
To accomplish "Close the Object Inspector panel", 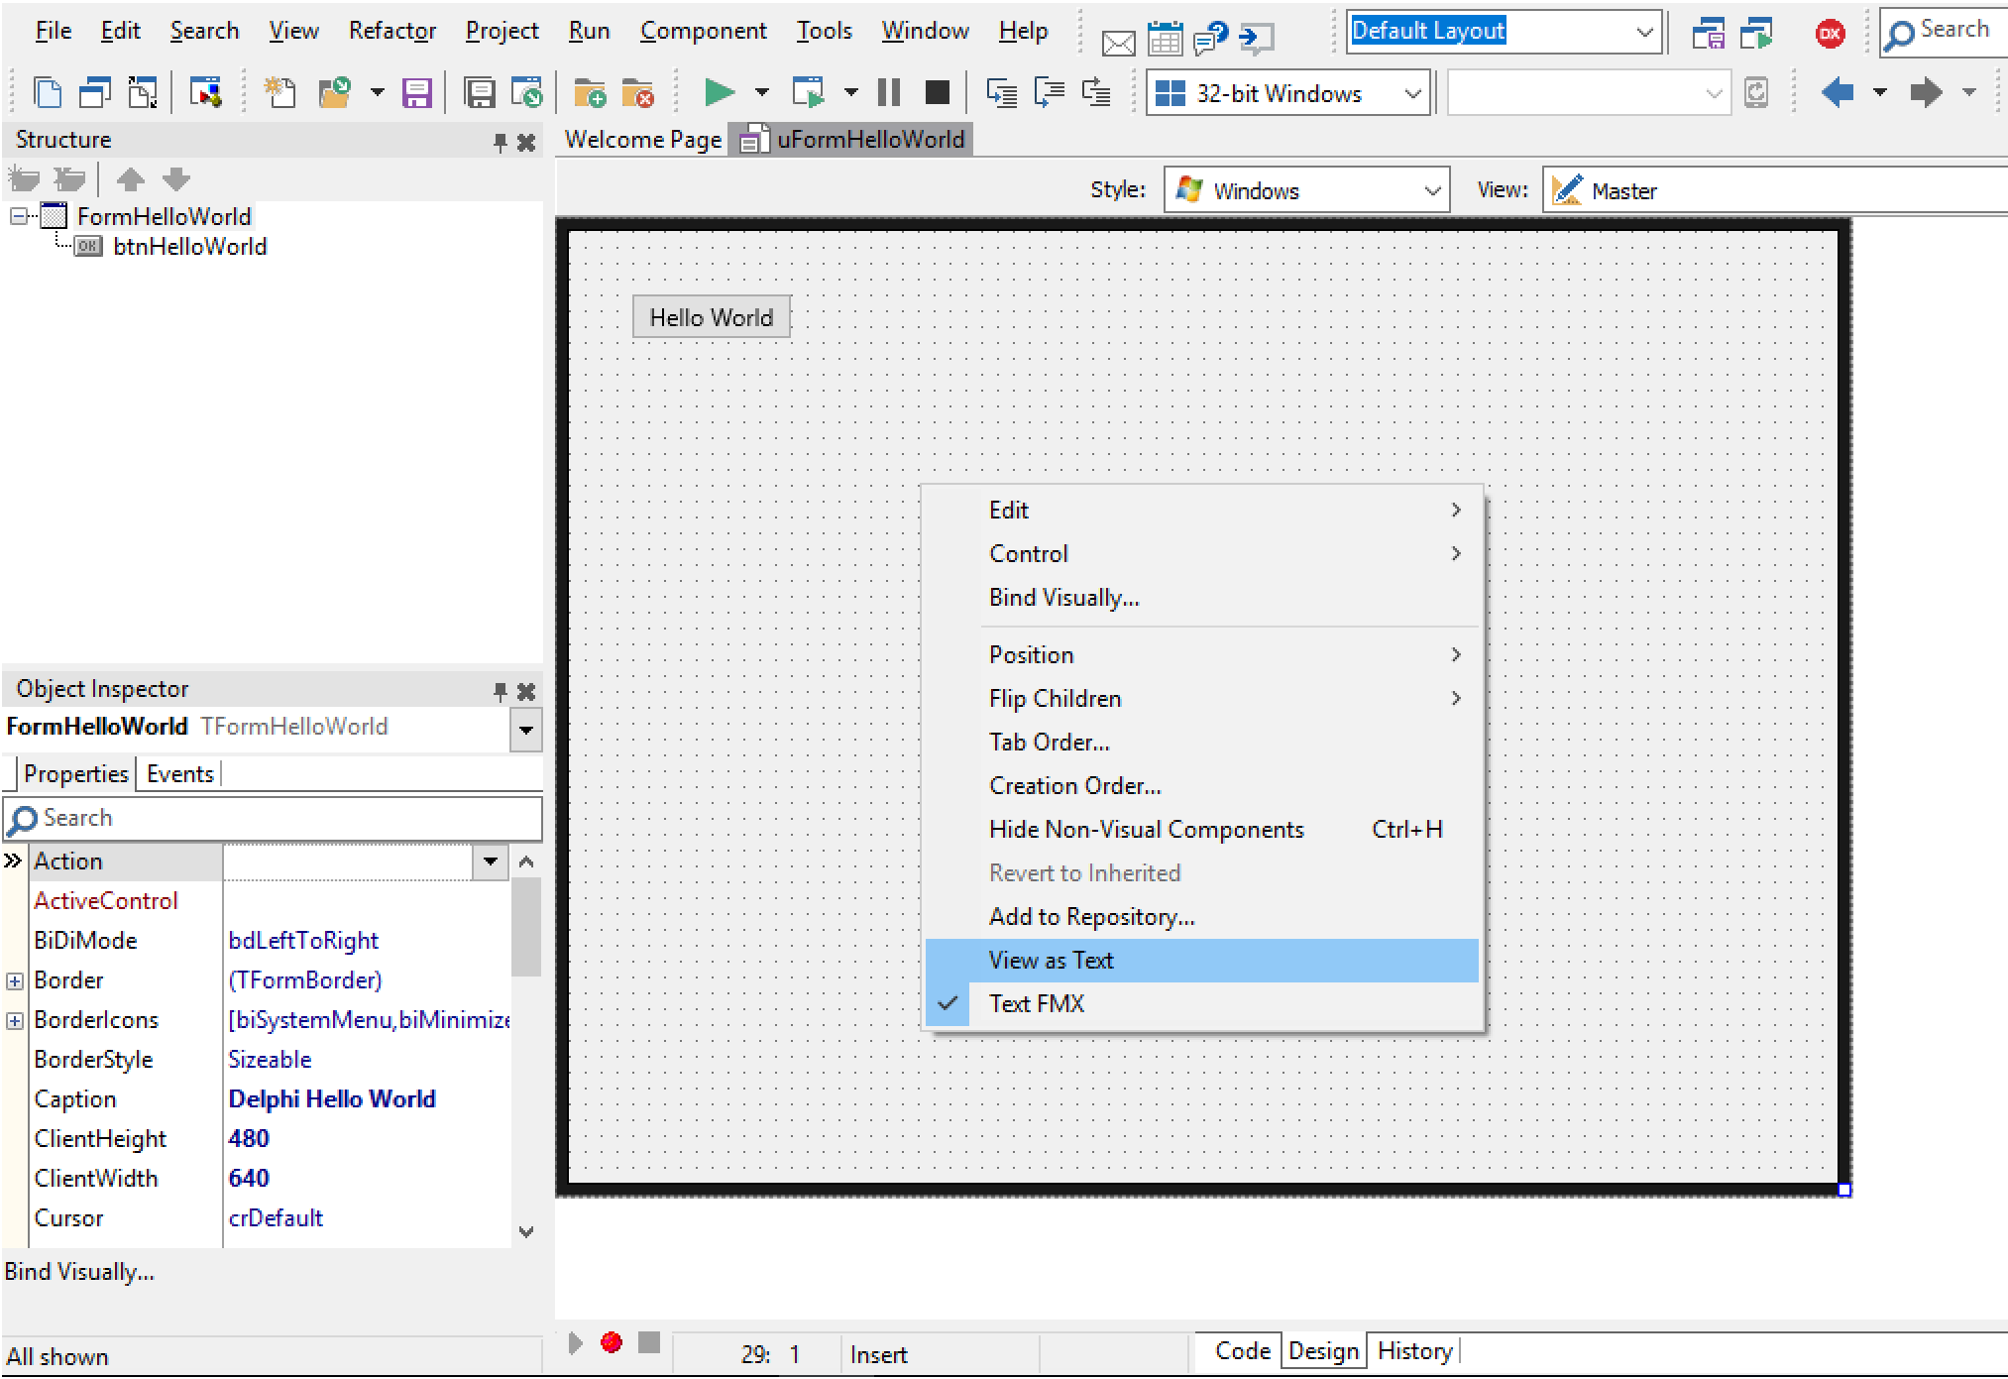I will (x=526, y=691).
